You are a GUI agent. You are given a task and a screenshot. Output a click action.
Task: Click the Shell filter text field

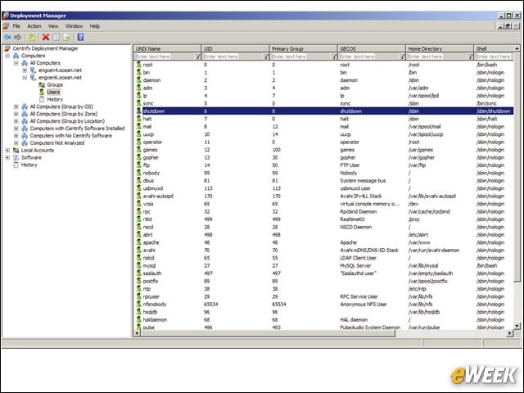[494, 56]
